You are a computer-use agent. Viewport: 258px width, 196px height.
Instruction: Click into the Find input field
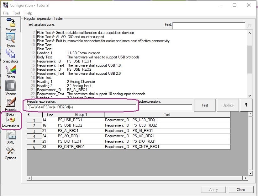click(x=209, y=25)
